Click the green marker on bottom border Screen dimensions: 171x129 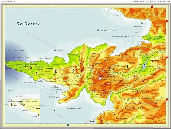tap(68, 125)
